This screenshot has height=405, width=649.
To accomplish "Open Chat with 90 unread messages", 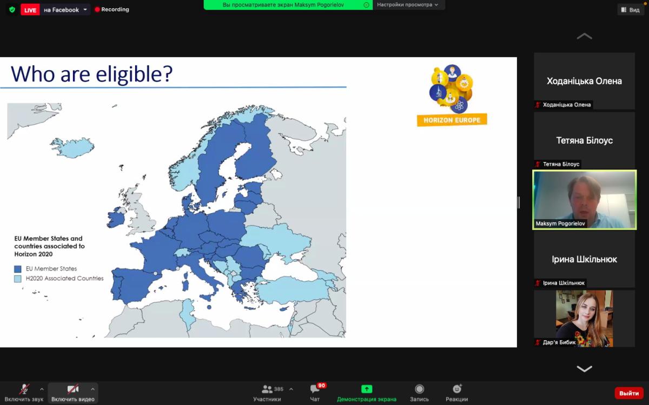I will 315,389.
